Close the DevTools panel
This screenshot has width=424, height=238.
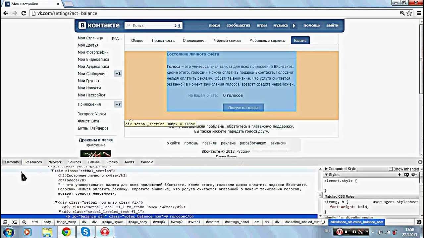pos(420,162)
